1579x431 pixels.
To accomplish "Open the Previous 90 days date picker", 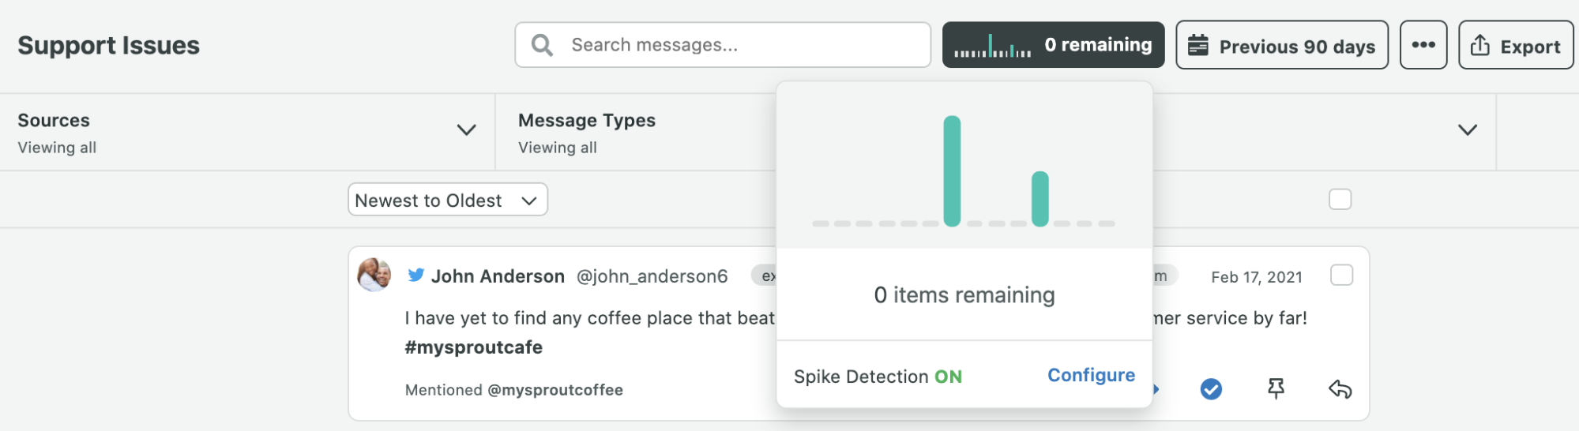I will coord(1281,45).
